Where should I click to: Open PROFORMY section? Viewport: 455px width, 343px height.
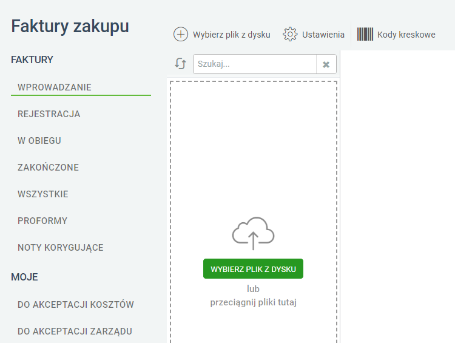click(42, 221)
